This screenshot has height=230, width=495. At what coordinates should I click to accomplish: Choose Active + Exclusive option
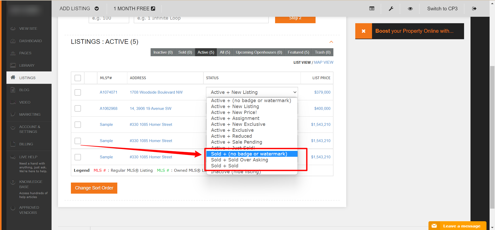coord(252,130)
